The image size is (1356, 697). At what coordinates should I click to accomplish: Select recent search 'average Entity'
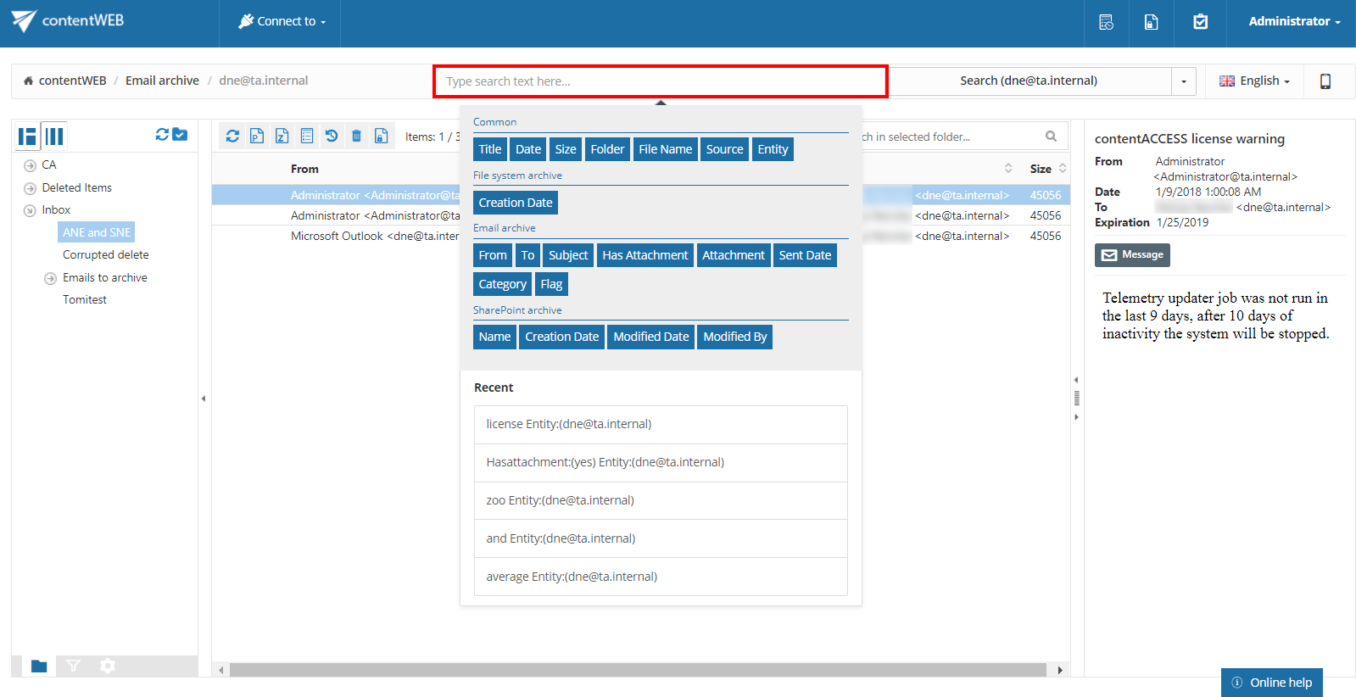pyautogui.click(x=661, y=577)
